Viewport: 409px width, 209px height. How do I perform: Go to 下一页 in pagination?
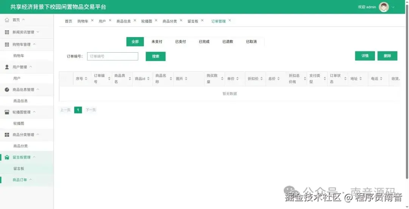[91, 110]
